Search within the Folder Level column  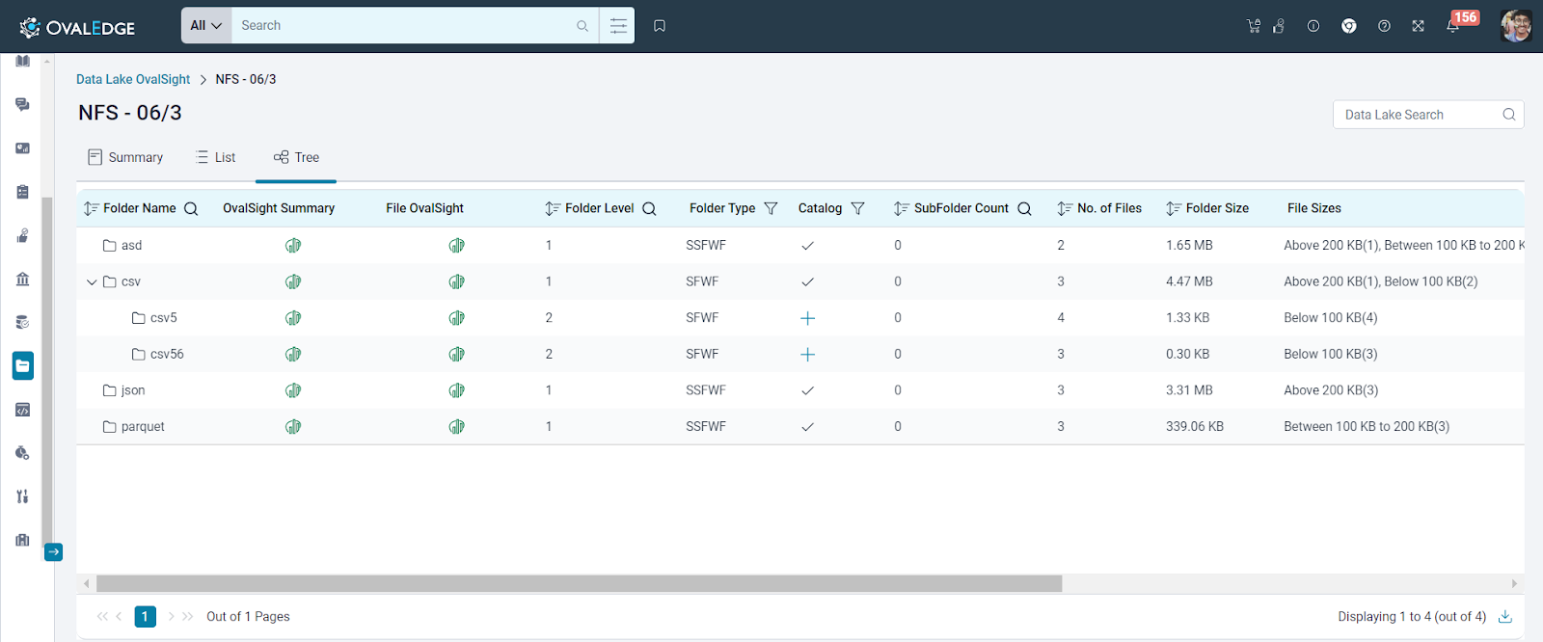[x=649, y=208]
